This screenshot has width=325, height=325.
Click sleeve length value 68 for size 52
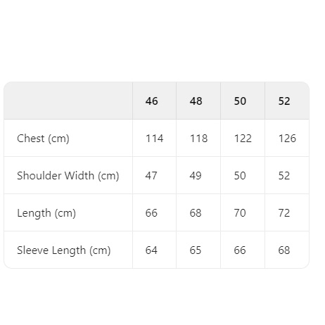pyautogui.click(x=284, y=250)
